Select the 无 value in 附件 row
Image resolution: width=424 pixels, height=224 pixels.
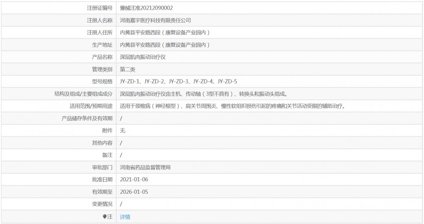pyautogui.click(x=123, y=131)
